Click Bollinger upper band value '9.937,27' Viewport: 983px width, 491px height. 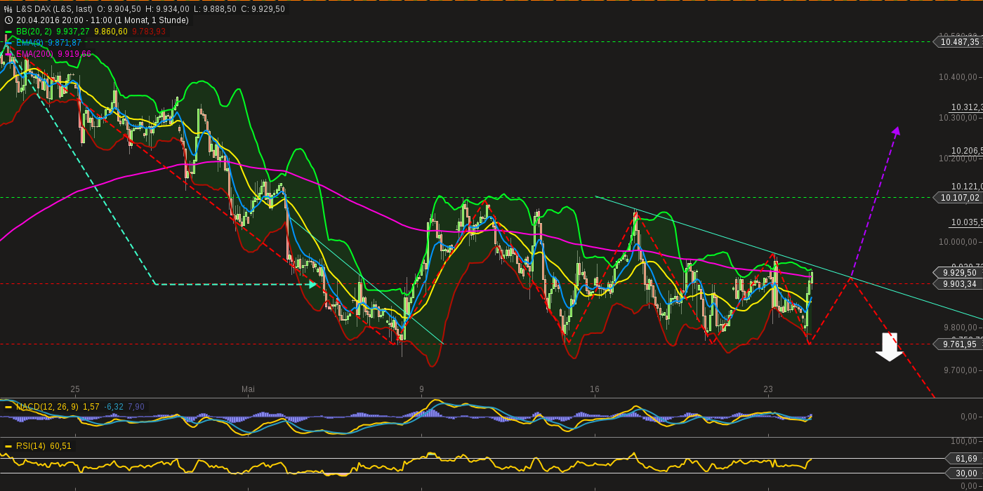[x=73, y=32]
